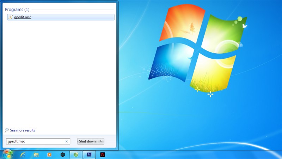Screen dimensions: 282x159
Task: Click the See more results link
Action: (x=23, y=130)
